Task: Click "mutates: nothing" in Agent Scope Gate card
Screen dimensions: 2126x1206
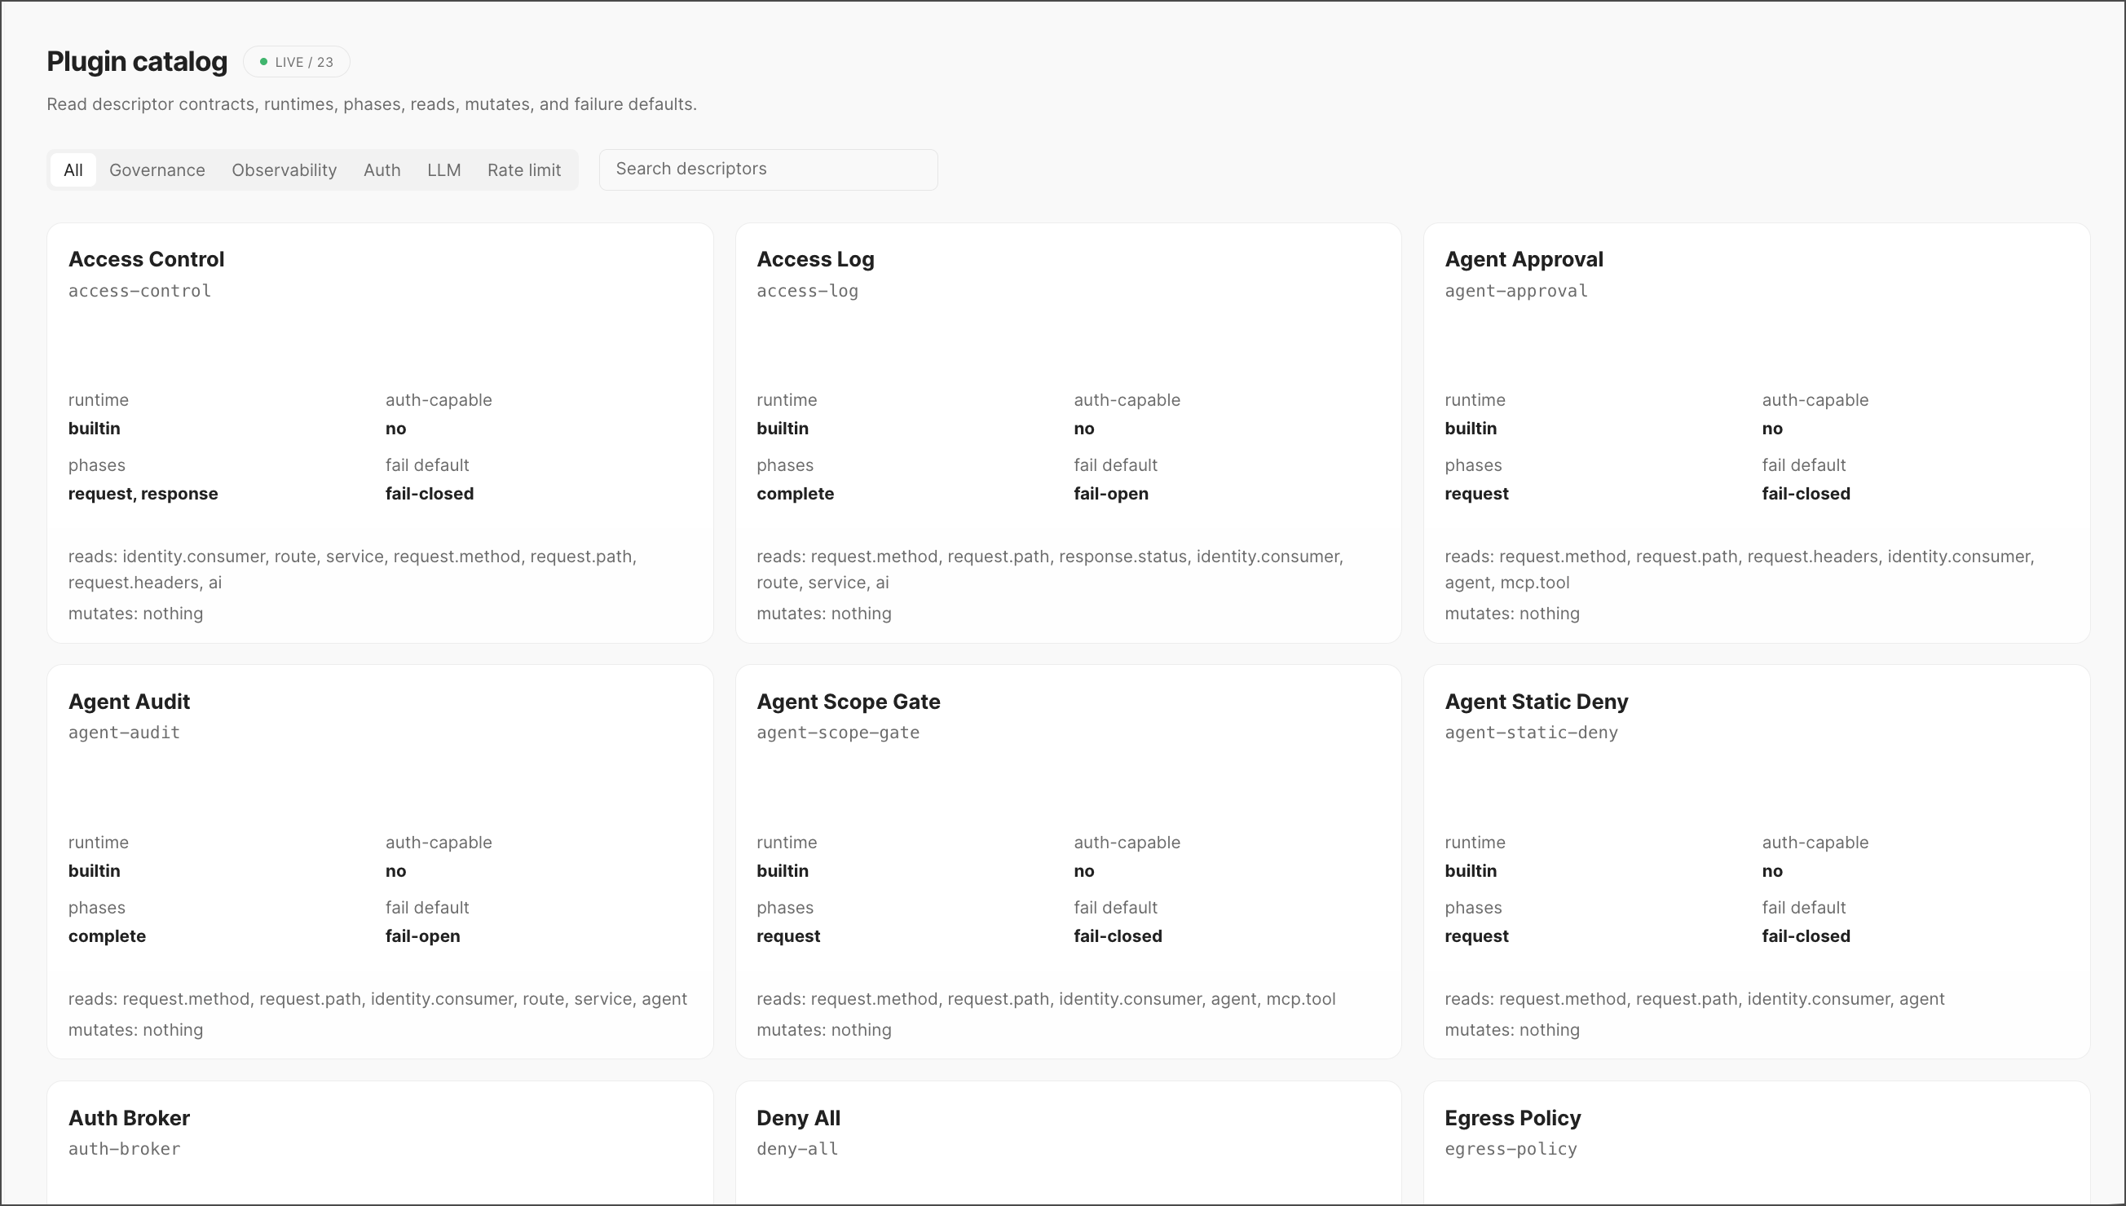Action: (x=823, y=1029)
